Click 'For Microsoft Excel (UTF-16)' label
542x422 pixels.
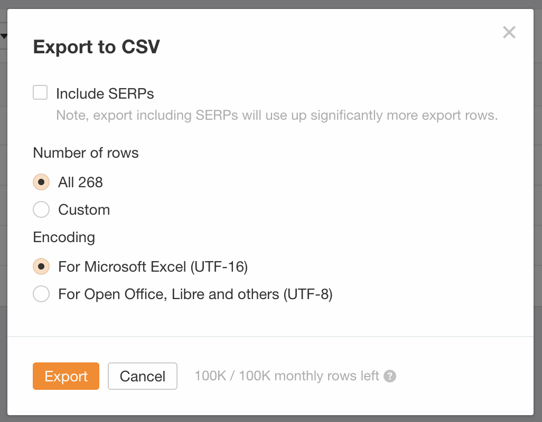(153, 267)
